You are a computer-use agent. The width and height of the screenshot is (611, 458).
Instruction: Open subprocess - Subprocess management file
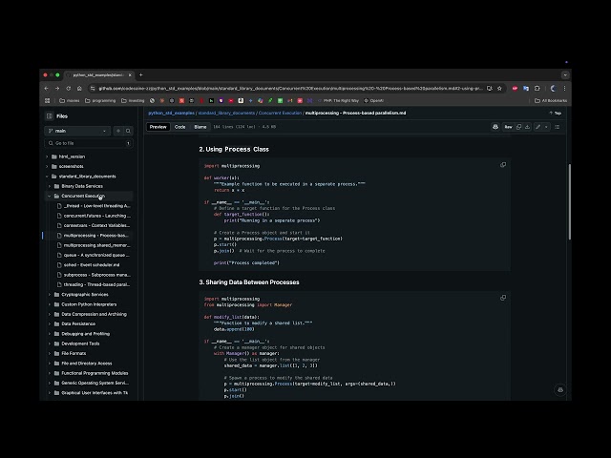[94, 275]
